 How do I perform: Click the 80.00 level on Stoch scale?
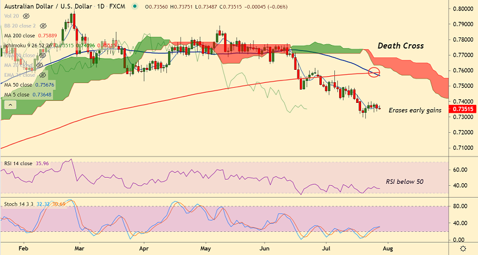click(x=460, y=206)
